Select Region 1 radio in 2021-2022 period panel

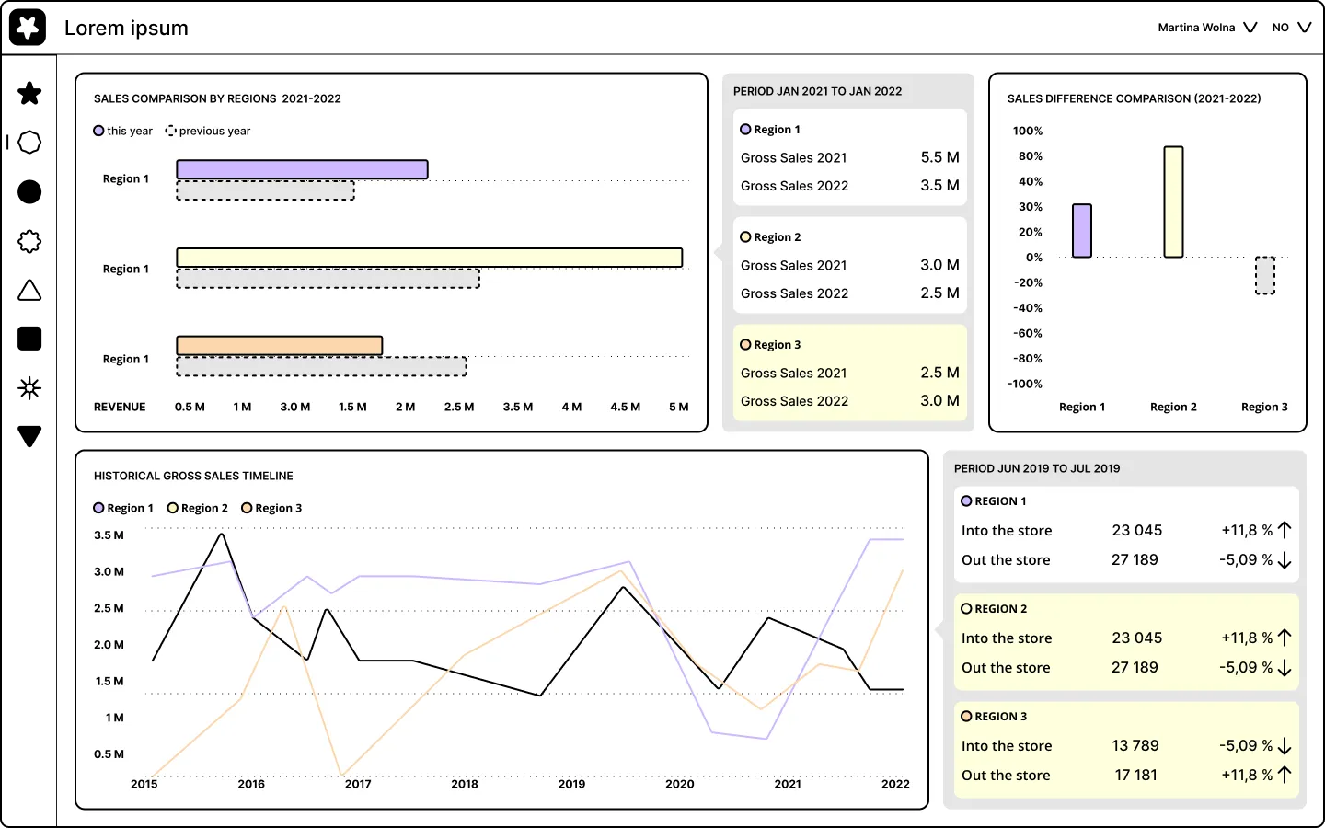point(745,130)
